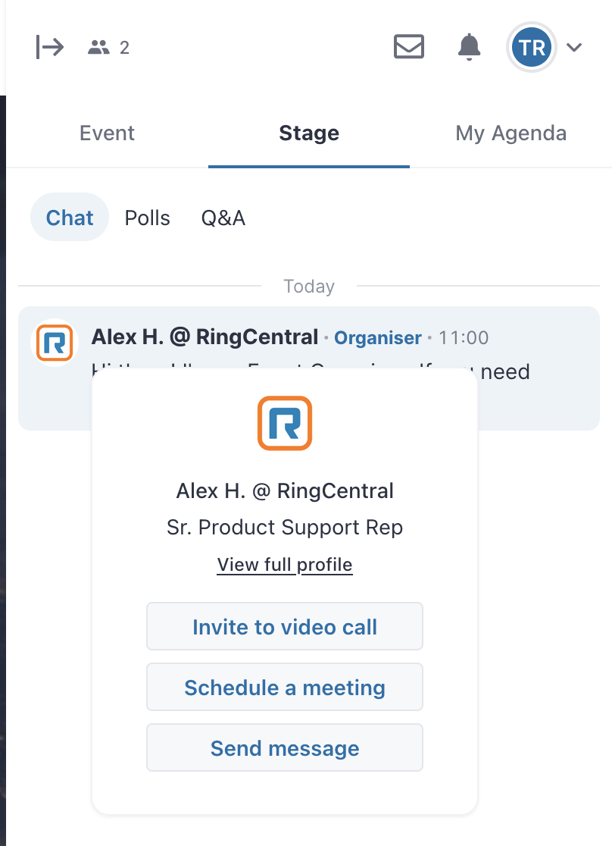The image size is (612, 846).
Task: Switch to the Polls section
Action: pos(147,218)
